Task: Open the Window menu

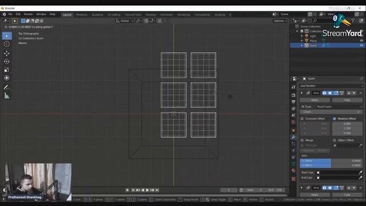Action: (41, 14)
